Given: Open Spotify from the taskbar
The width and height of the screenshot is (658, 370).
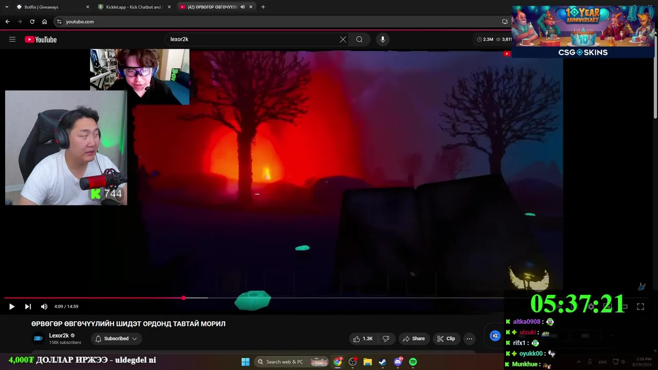Looking at the screenshot, I should (413, 362).
